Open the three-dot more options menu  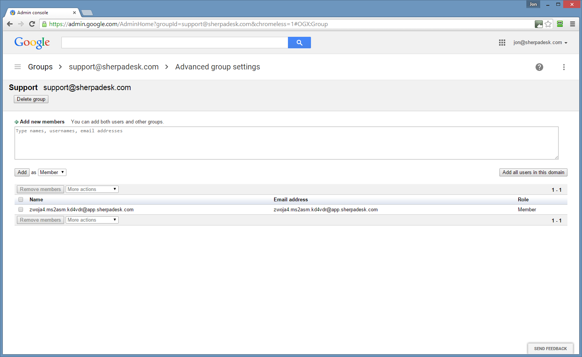(x=564, y=67)
